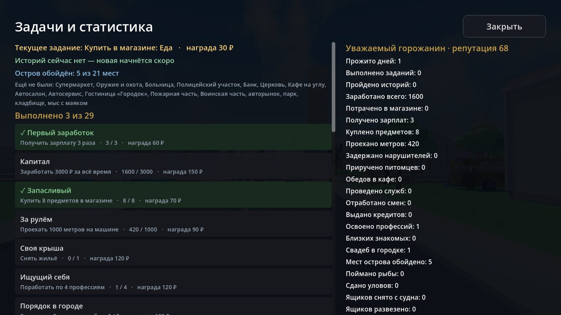Select the Порядок в городе task card

(173, 306)
